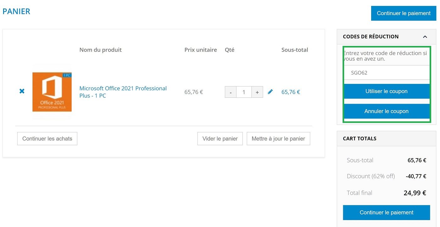Click Mettre à jour le panier
Image resolution: width=440 pixels, height=227 pixels.
click(278, 139)
